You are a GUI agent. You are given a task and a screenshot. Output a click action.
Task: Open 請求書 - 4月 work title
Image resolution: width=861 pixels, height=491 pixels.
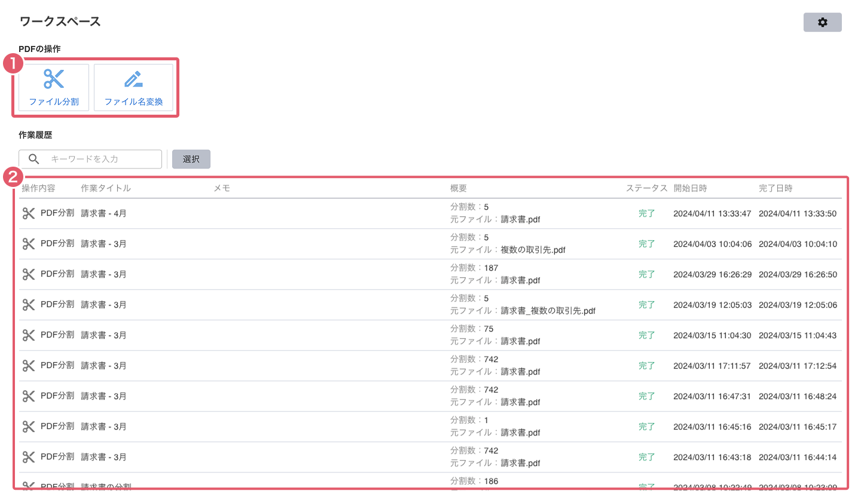(x=103, y=213)
